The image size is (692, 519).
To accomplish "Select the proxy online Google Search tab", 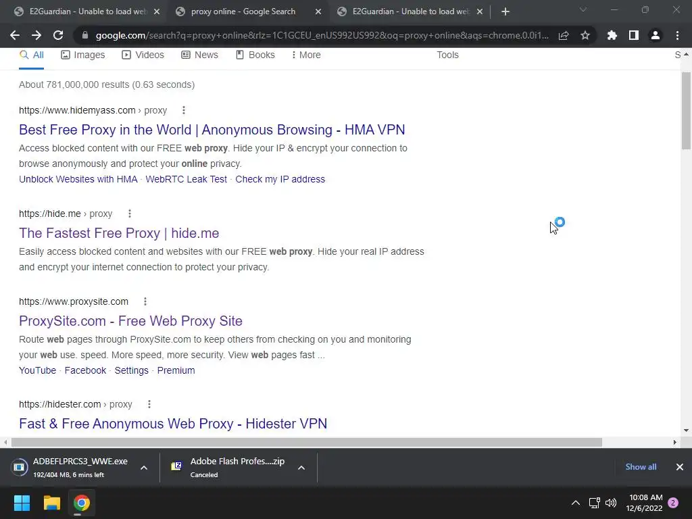I will 243,11.
